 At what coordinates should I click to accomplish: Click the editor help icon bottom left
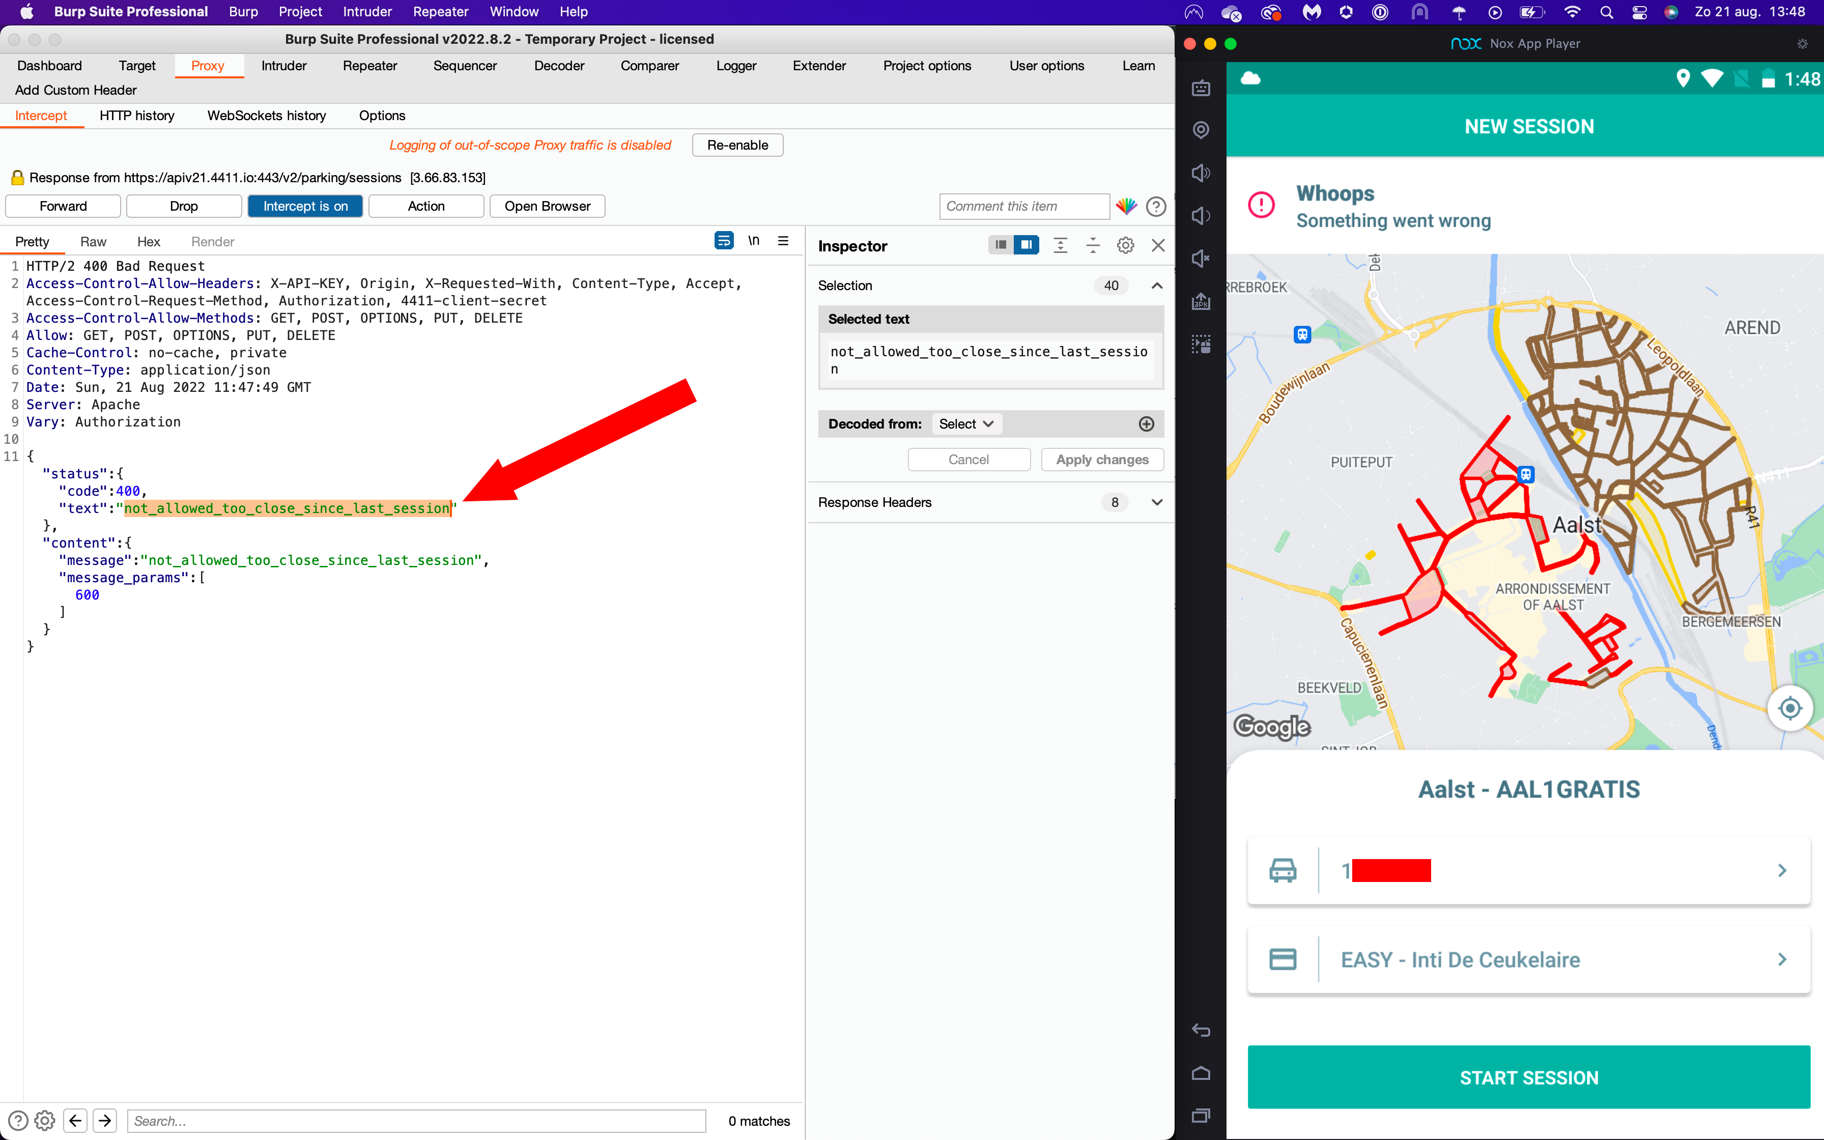(17, 1120)
